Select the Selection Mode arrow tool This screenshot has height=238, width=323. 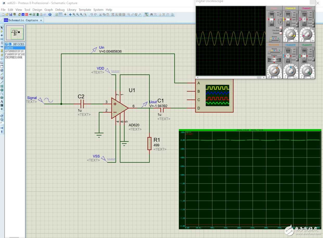pyautogui.click(x=2, y=28)
